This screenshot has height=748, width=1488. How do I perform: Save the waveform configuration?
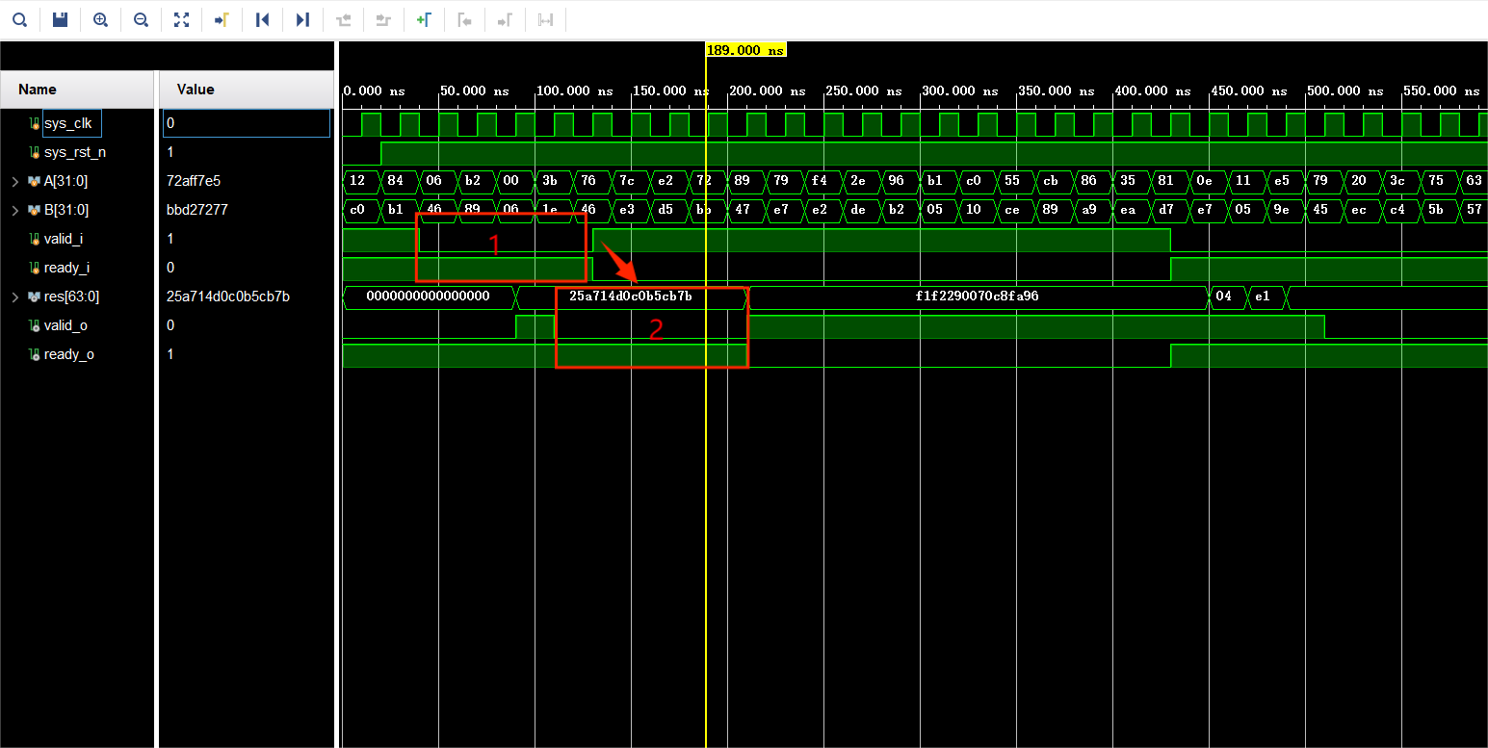point(60,19)
